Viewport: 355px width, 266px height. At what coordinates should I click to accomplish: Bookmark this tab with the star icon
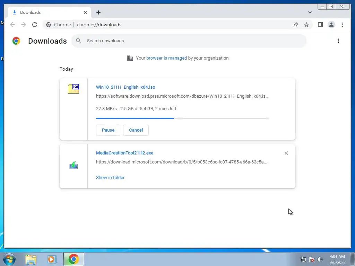pos(306,25)
